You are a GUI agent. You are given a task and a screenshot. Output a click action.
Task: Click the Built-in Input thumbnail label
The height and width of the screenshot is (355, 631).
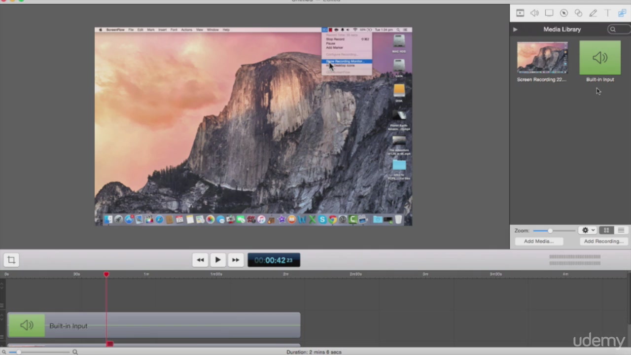(x=600, y=79)
